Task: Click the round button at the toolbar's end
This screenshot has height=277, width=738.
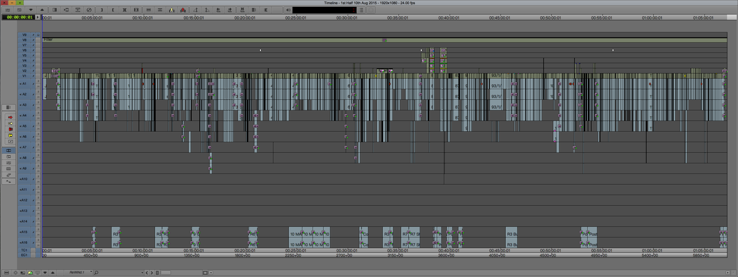Action: click(x=371, y=10)
